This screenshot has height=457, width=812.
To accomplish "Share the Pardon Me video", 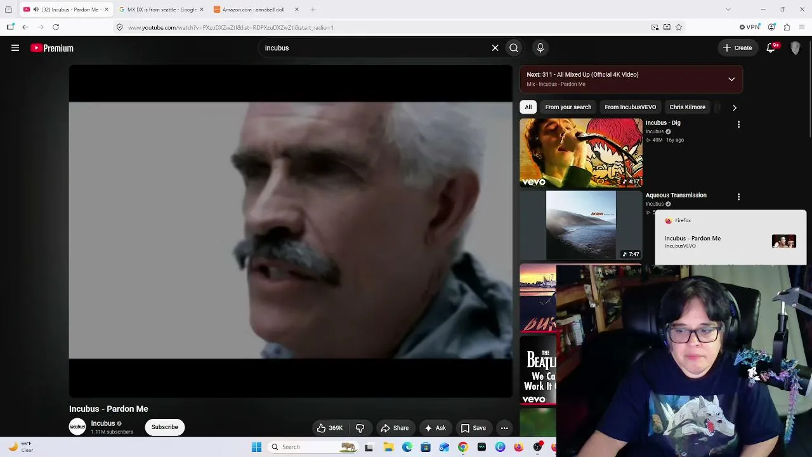I will point(395,428).
